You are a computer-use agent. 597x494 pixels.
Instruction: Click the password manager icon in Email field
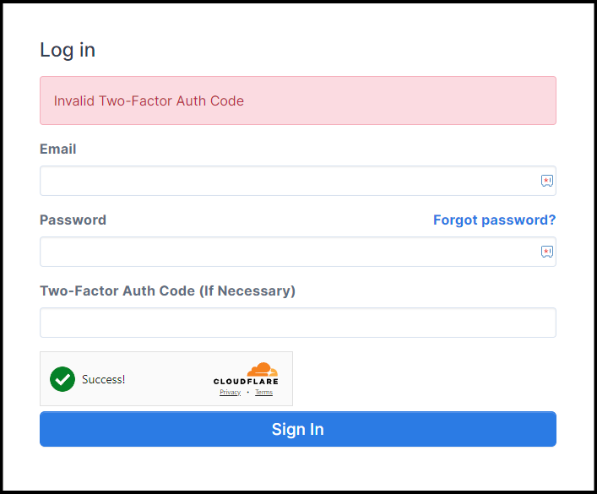(x=546, y=181)
